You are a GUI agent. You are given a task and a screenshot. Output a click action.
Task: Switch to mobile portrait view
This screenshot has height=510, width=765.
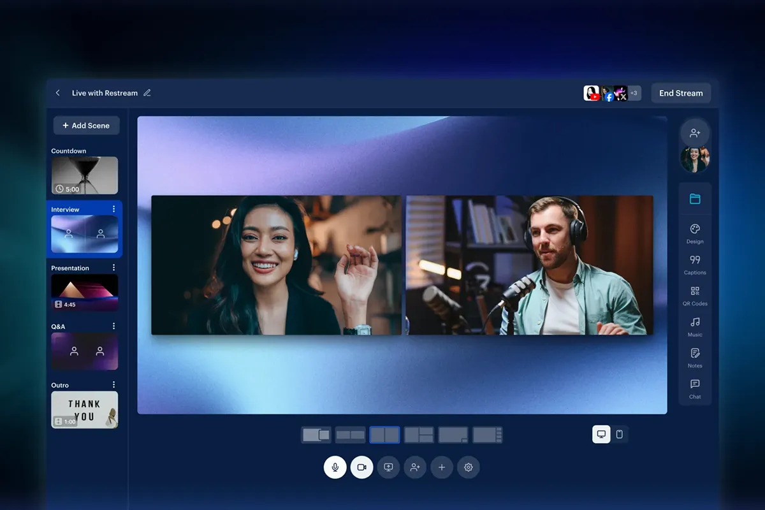coord(619,435)
